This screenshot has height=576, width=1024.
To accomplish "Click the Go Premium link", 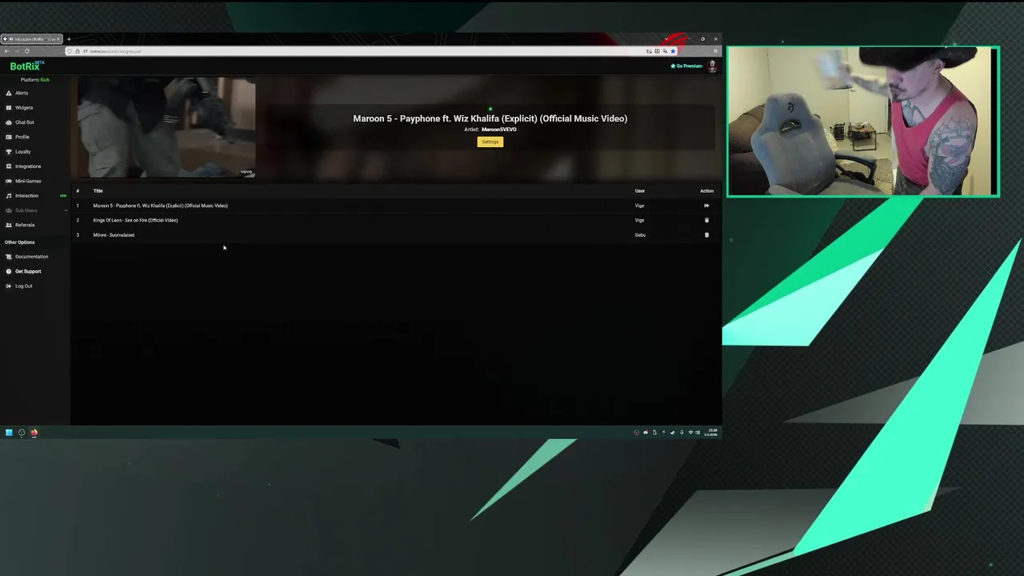I will 686,66.
